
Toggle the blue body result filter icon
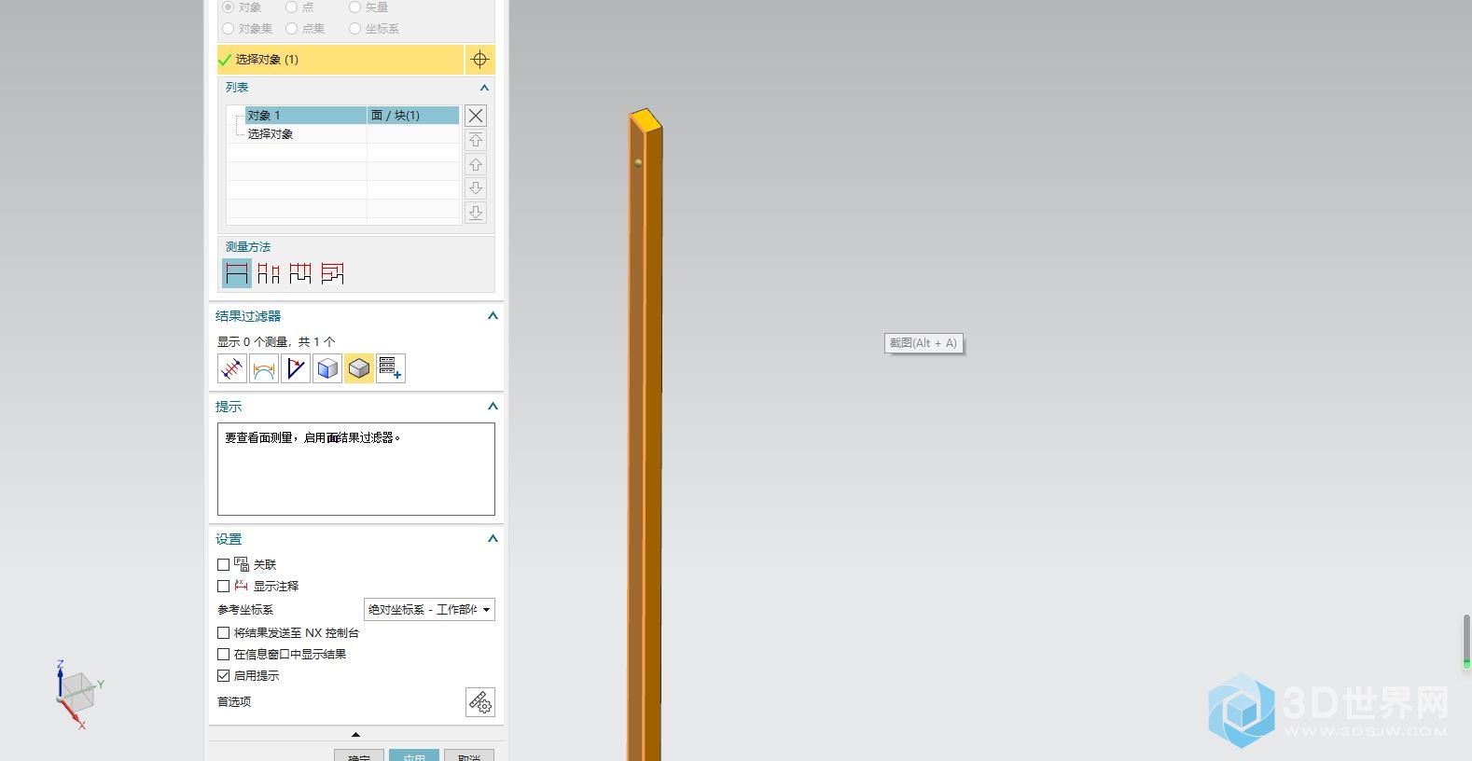pyautogui.click(x=327, y=368)
